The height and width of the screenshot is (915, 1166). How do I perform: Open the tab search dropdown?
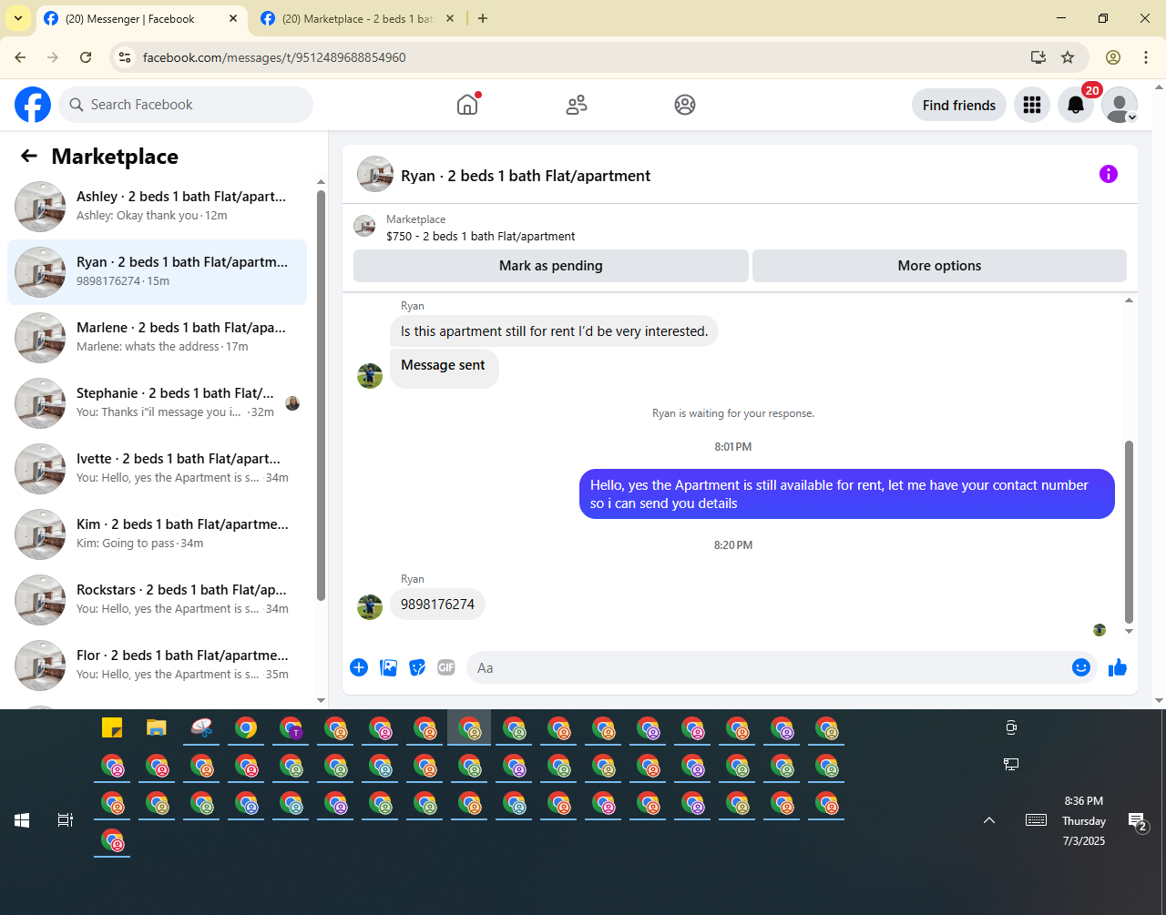[x=17, y=18]
